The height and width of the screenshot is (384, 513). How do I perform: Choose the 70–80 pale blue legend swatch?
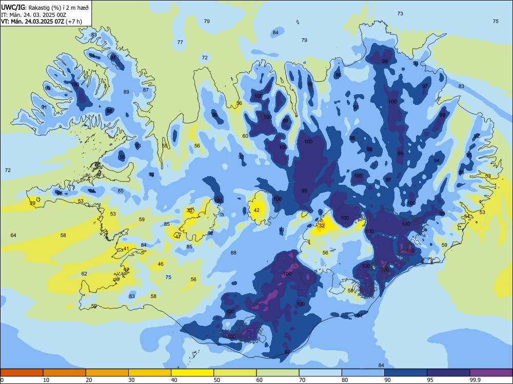(320, 373)
